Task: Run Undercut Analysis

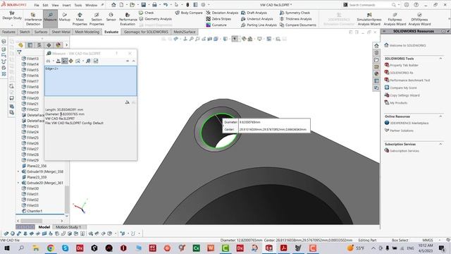Action: (x=257, y=19)
